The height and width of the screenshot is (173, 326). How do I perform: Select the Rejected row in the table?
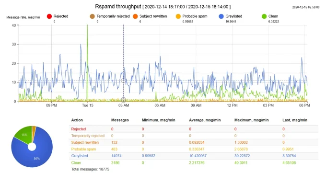[194, 129]
